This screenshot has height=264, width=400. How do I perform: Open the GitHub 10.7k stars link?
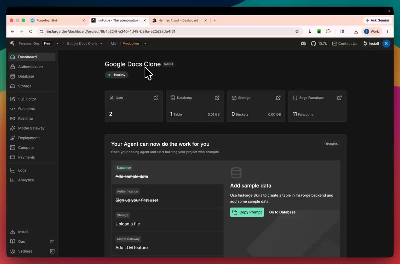[x=319, y=44]
